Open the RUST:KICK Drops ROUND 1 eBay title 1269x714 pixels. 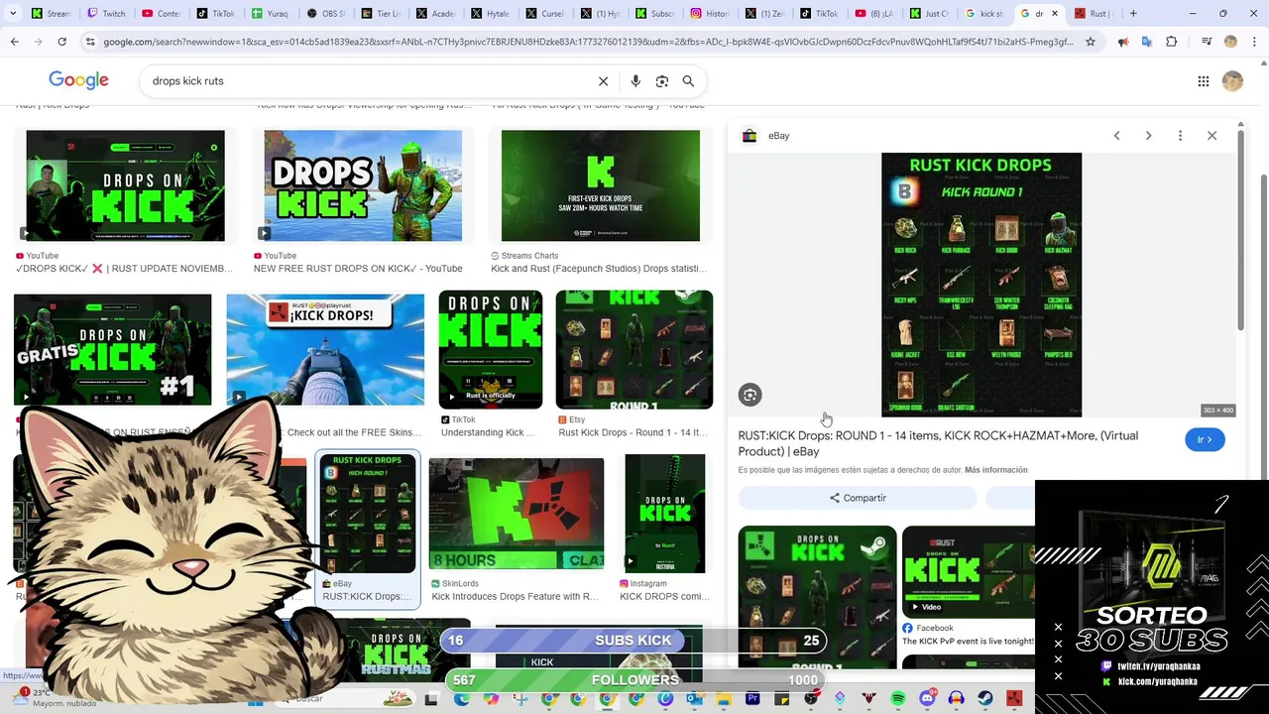click(938, 443)
